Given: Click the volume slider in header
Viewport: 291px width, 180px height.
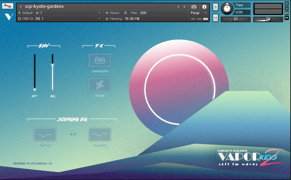Looking at the screenshot, I should (x=268, y=19).
